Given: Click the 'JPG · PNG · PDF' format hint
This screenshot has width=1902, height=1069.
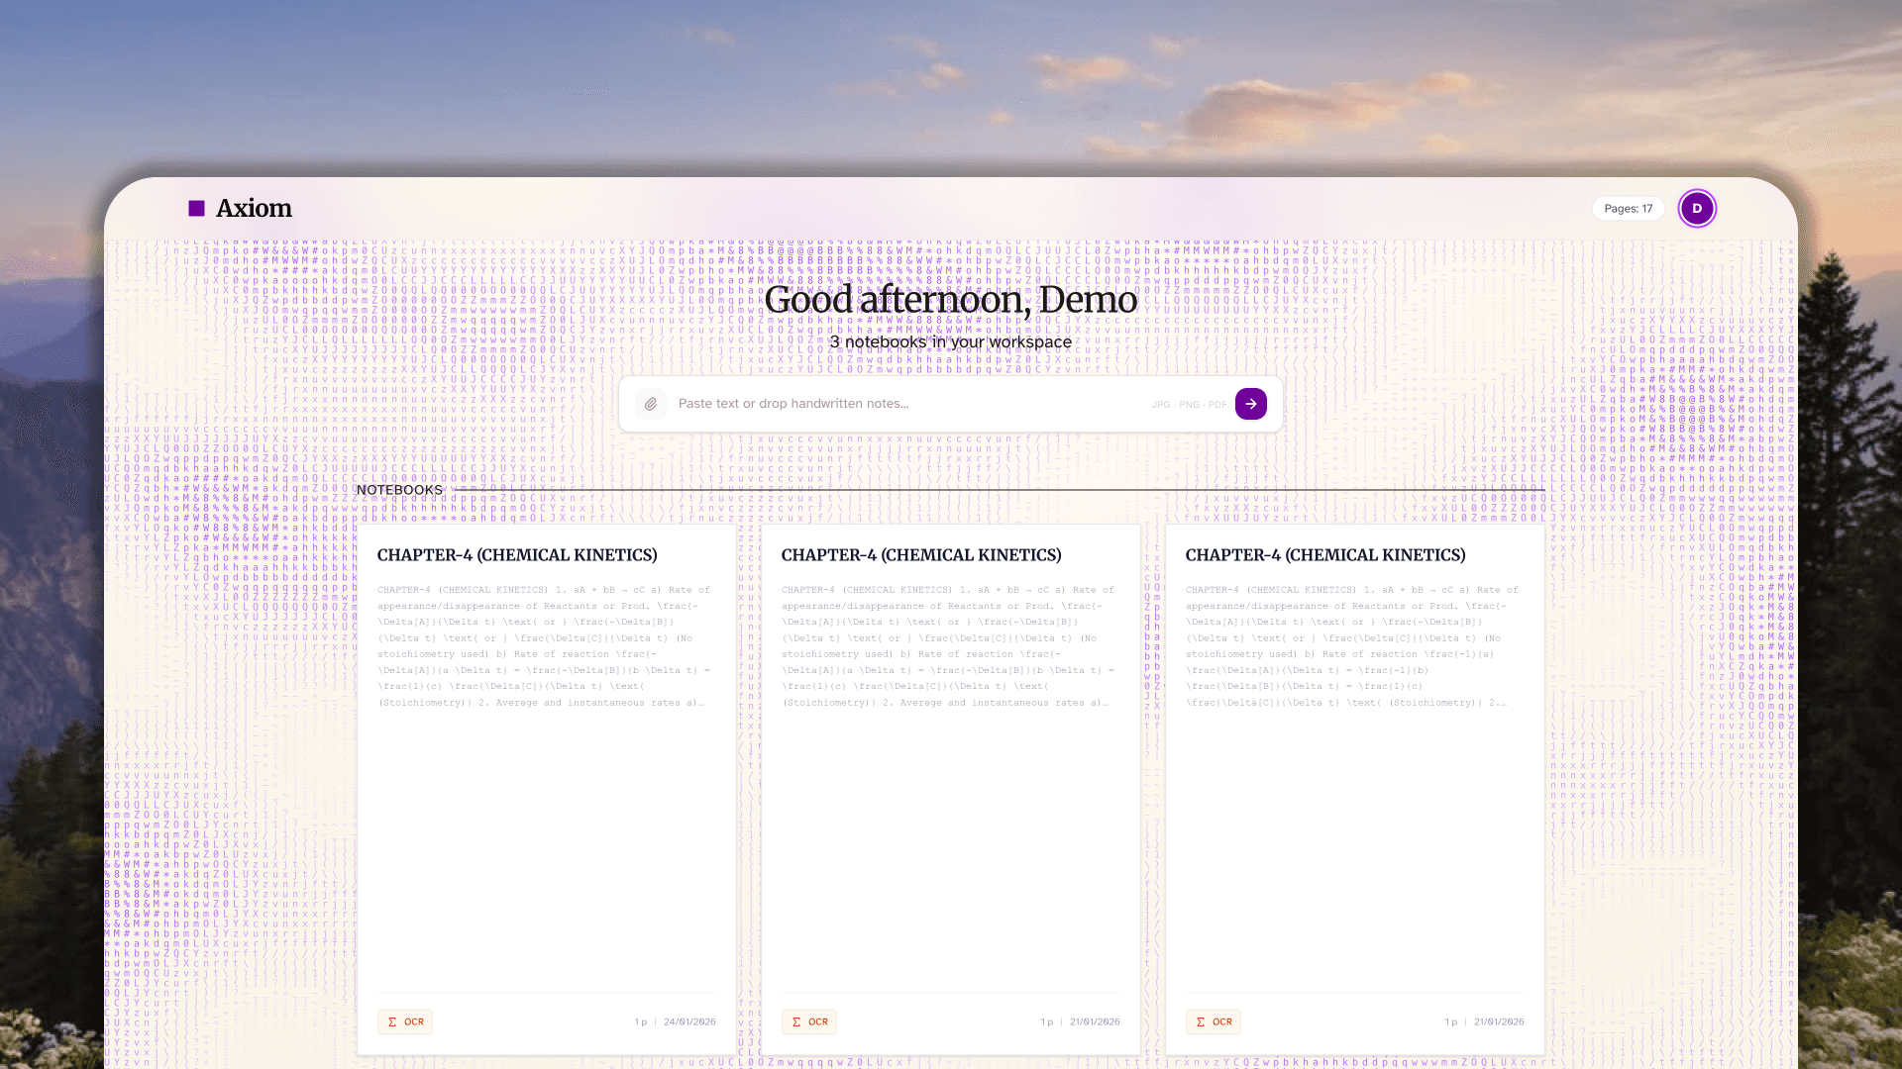Looking at the screenshot, I should point(1188,404).
